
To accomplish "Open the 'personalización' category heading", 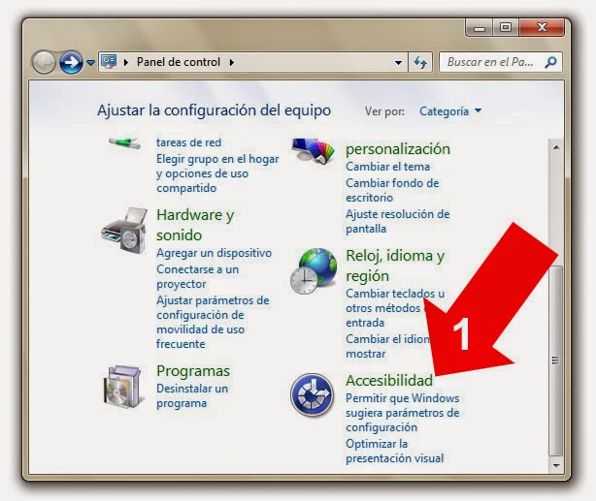I will [x=398, y=149].
